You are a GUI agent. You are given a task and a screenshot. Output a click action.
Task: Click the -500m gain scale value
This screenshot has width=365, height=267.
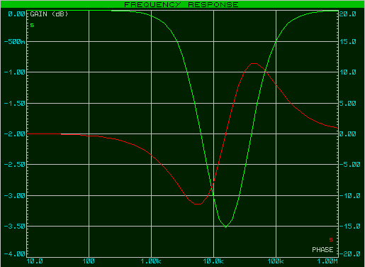(15, 42)
